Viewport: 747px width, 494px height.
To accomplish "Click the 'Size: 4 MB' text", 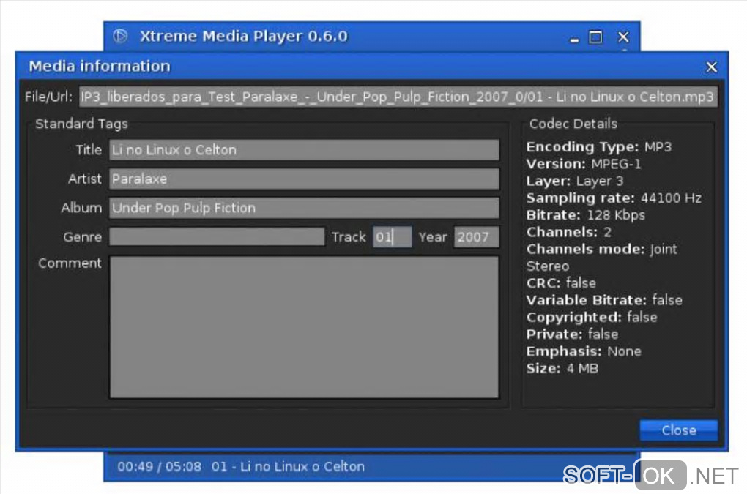I will pos(562,368).
